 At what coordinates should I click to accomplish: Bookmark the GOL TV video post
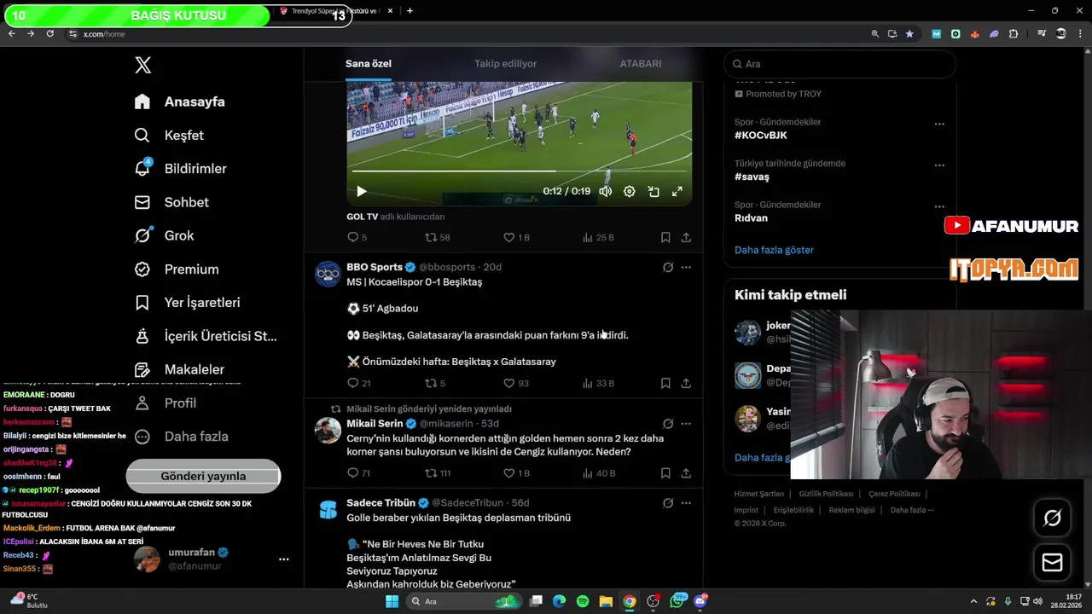(x=665, y=238)
